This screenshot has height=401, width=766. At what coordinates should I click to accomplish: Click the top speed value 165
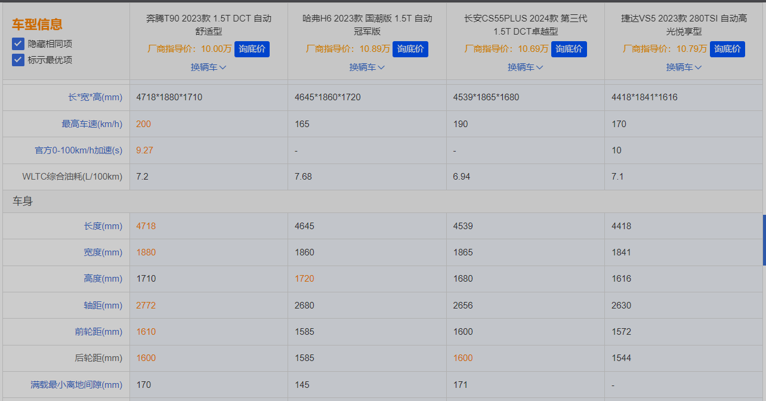(302, 124)
